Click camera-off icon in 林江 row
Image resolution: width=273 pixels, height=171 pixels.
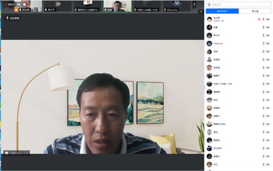click(x=268, y=164)
